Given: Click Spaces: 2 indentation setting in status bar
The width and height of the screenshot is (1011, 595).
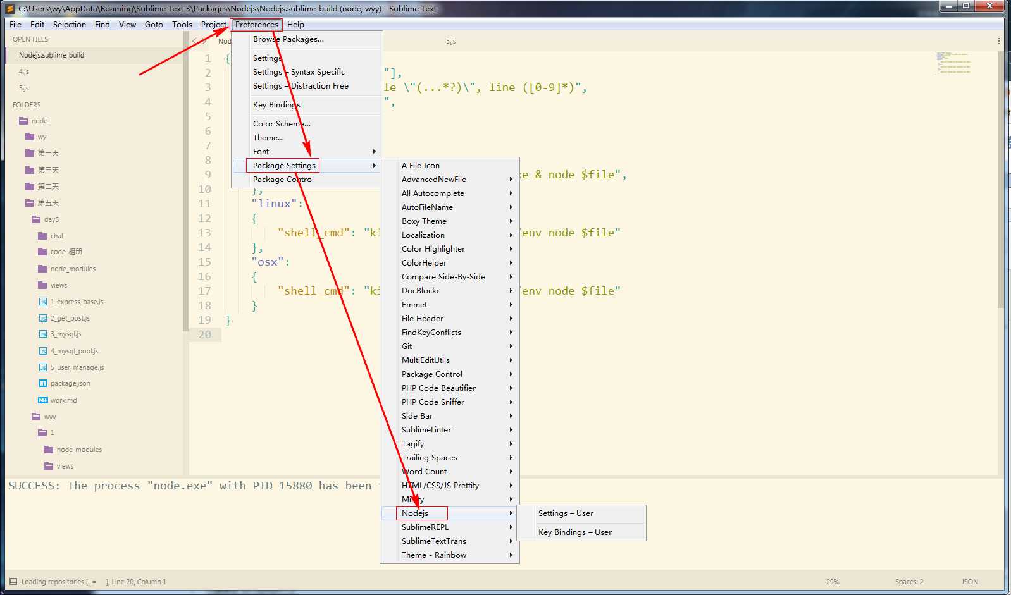Looking at the screenshot, I should 909,582.
